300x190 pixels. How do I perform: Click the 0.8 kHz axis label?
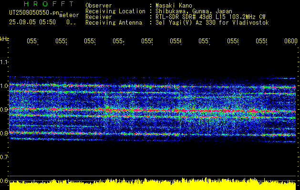4,133
